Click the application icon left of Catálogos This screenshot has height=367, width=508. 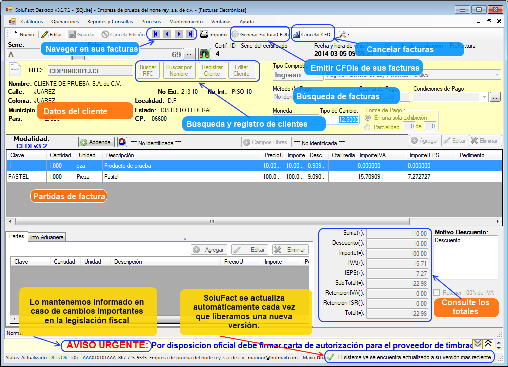point(12,22)
